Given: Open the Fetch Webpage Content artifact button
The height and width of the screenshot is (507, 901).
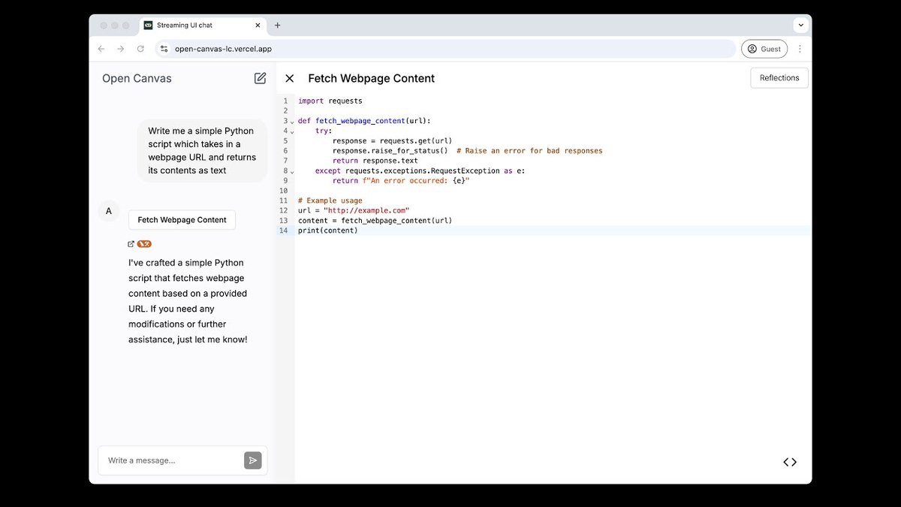Looking at the screenshot, I should [182, 220].
